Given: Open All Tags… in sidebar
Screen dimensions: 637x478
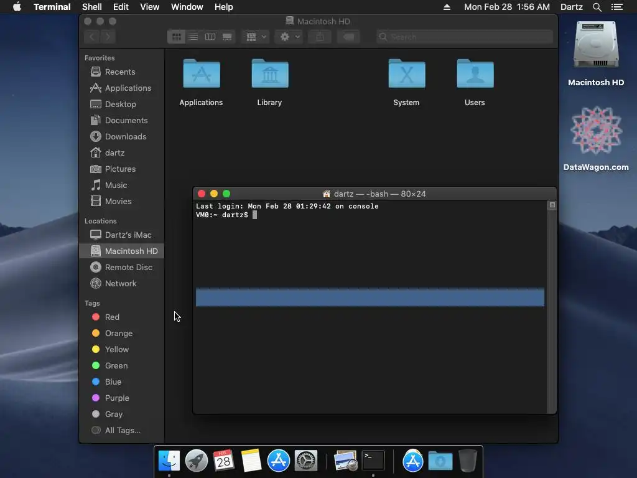Looking at the screenshot, I should tap(121, 431).
